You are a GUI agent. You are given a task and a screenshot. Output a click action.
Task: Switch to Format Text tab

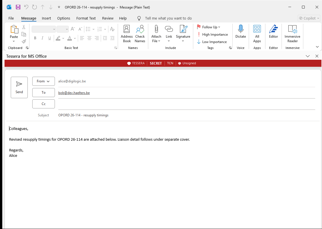click(x=86, y=18)
